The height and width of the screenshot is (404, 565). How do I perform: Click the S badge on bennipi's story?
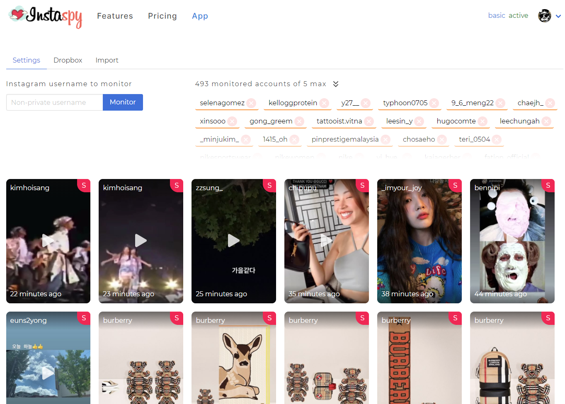tap(548, 186)
